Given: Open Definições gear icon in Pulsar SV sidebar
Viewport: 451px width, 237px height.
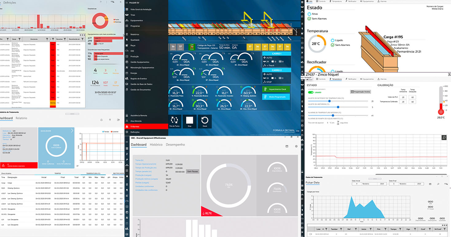Looking at the screenshot, I should click(x=127, y=132).
